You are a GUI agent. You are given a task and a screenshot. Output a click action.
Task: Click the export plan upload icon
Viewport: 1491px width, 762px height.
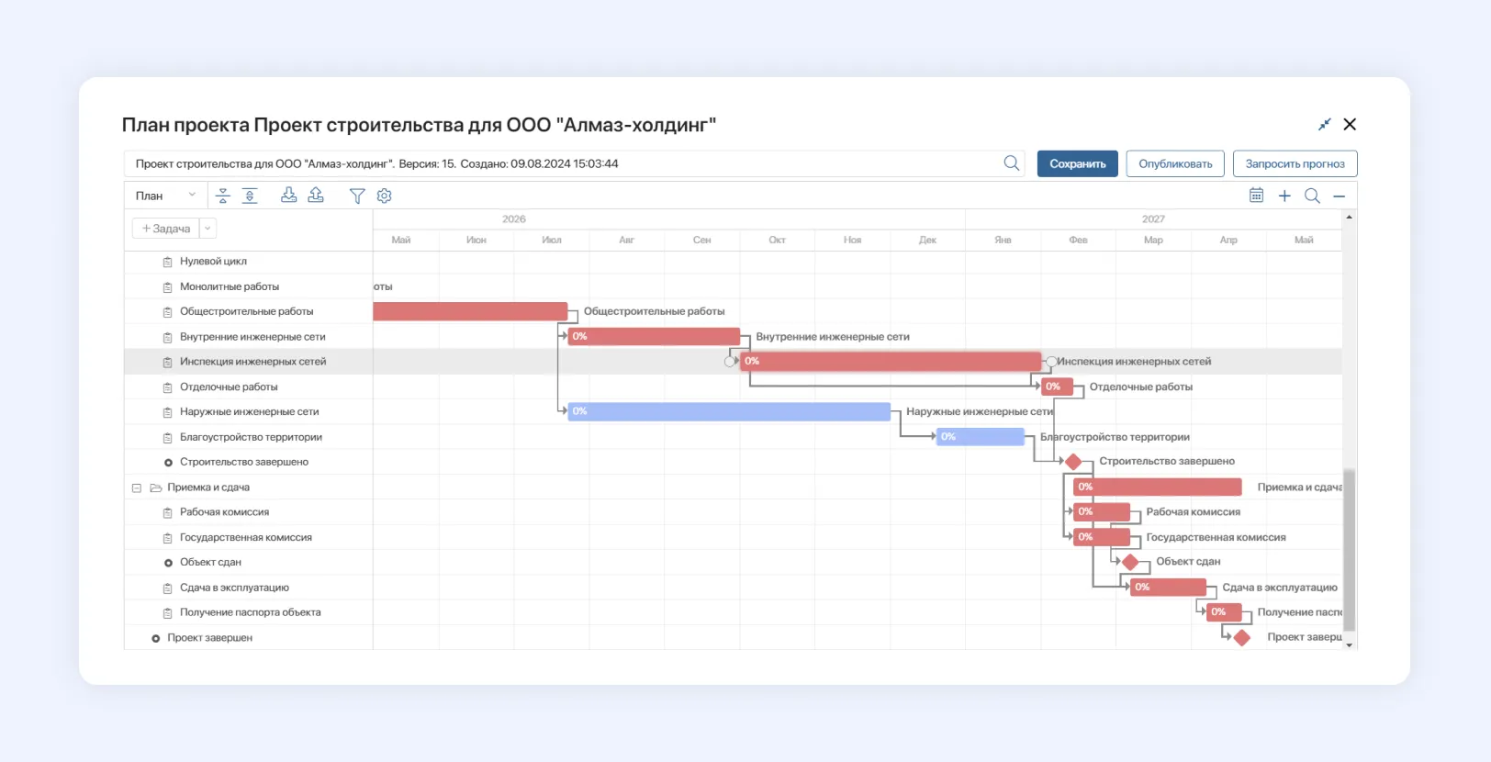tap(316, 196)
